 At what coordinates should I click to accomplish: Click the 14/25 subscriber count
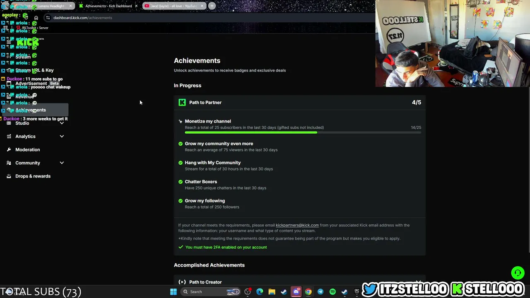point(416,127)
